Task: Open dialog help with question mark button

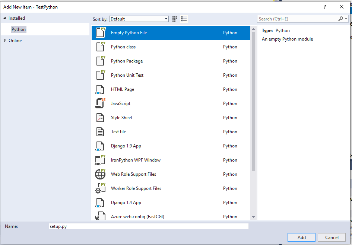Action: click(324, 7)
